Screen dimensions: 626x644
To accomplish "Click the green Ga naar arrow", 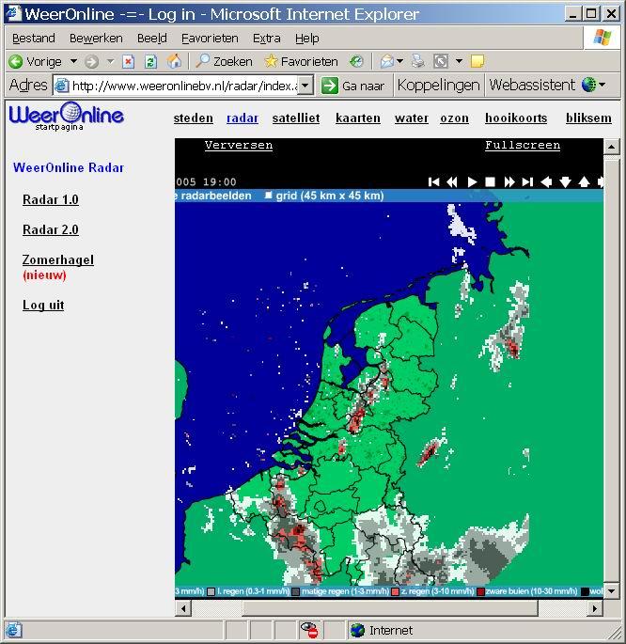I will [330, 86].
